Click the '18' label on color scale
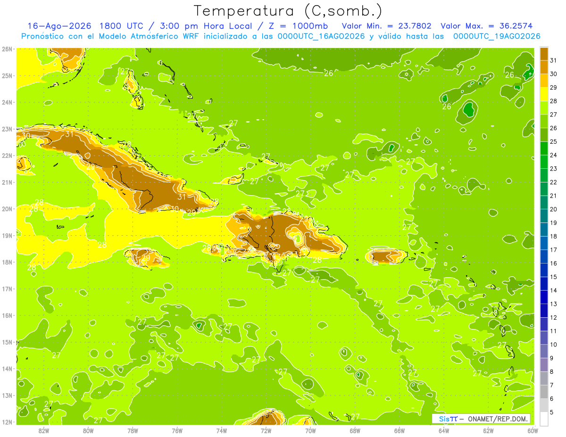 pos(554,236)
